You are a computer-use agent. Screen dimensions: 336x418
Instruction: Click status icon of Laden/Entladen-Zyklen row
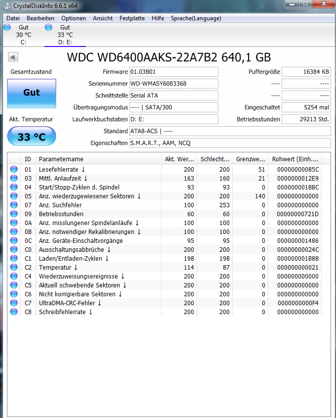14,258
